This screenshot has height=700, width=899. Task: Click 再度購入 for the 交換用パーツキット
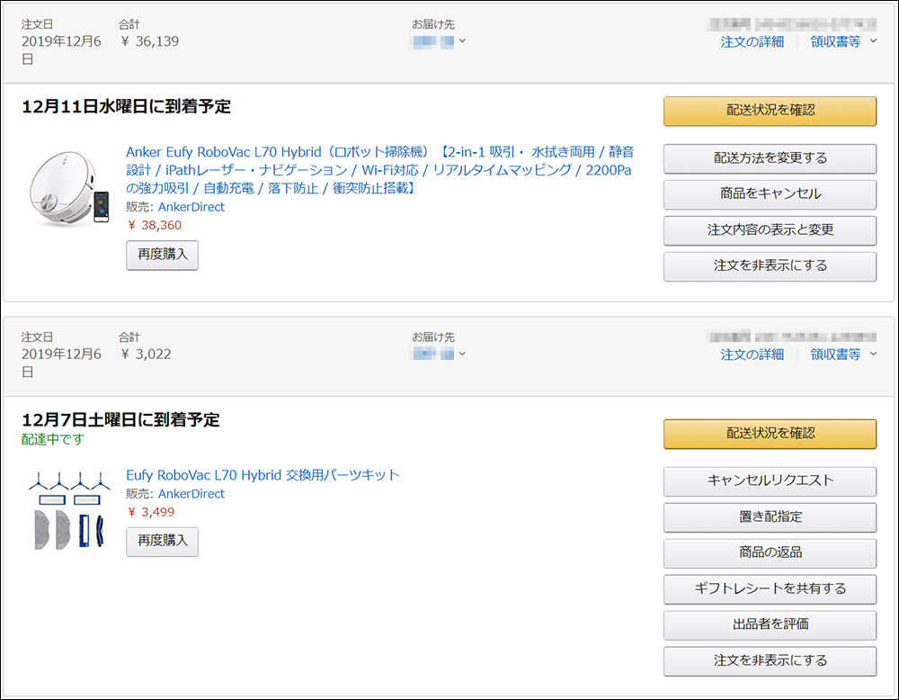point(162,542)
